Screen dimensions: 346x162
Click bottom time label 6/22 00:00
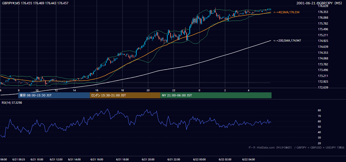[199, 160]
